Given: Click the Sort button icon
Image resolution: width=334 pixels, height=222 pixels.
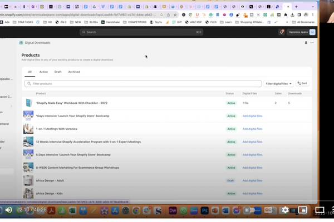Looking at the screenshot, I should tap(302, 83).
